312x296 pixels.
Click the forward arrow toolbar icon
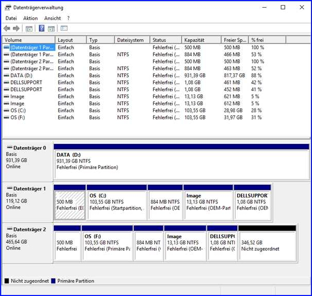(x=16, y=29)
